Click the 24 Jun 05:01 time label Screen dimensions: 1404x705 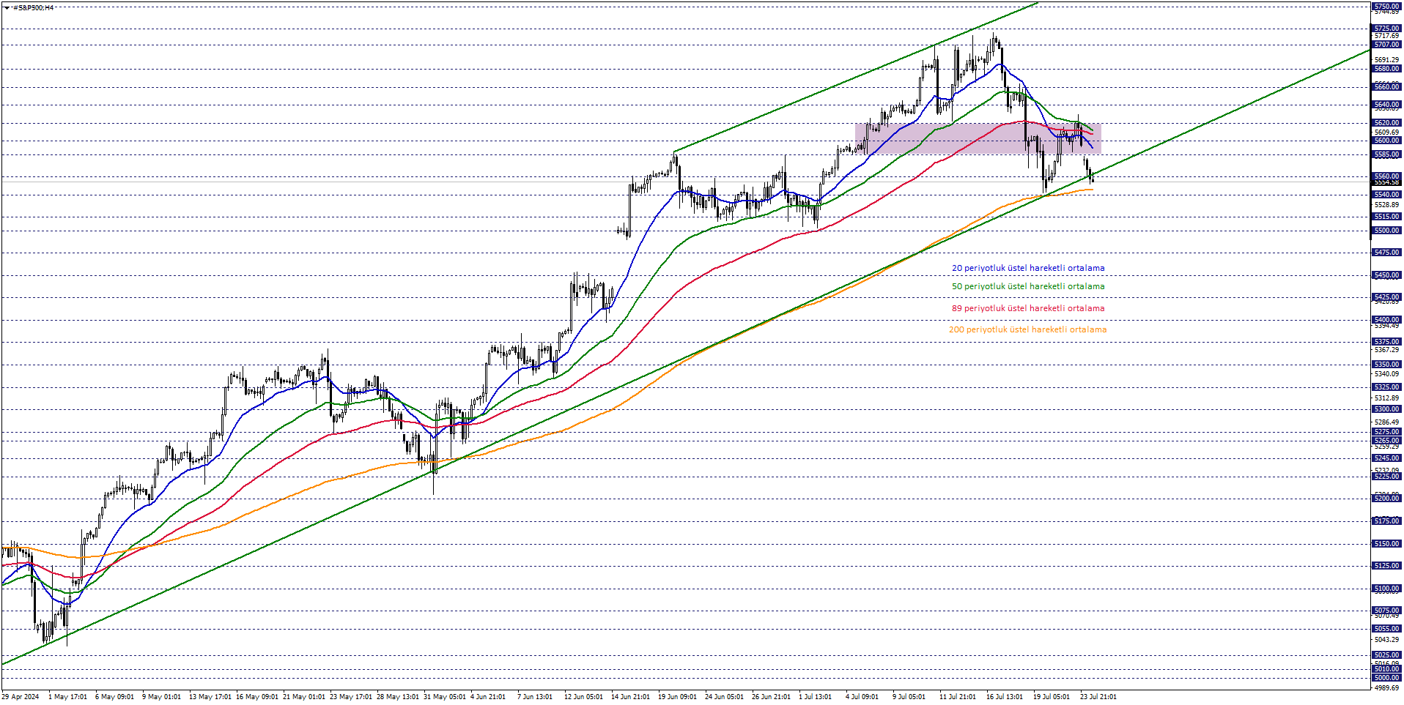725,697
